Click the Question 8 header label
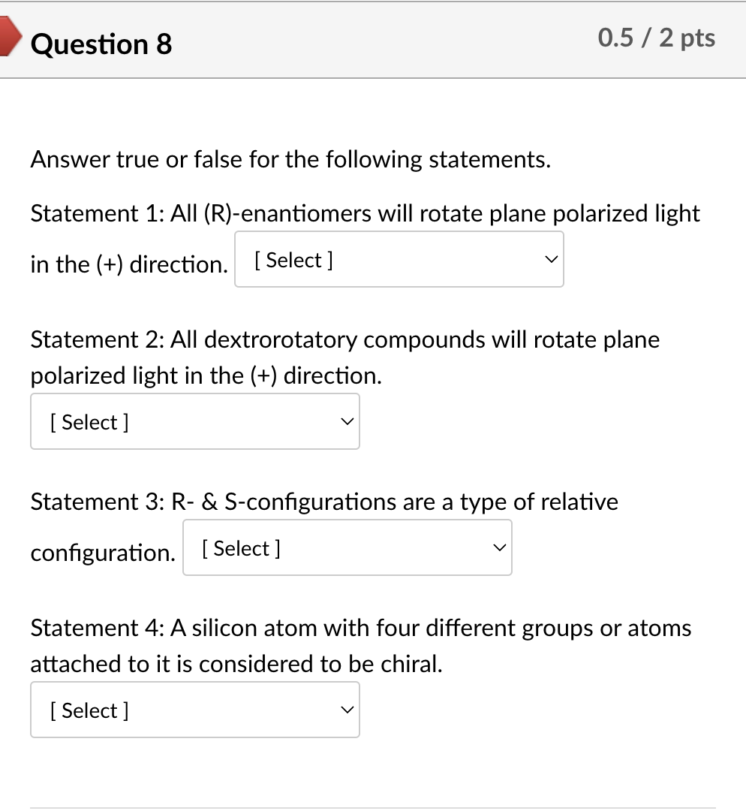Image resolution: width=746 pixels, height=811 pixels. point(101,44)
